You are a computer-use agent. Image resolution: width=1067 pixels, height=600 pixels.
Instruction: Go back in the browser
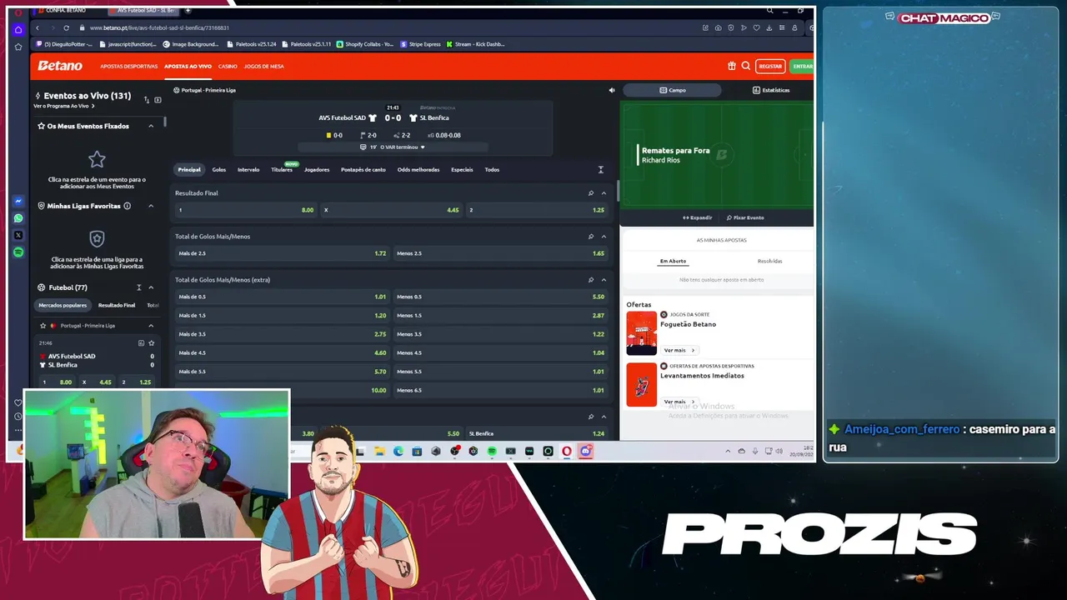[x=38, y=28]
